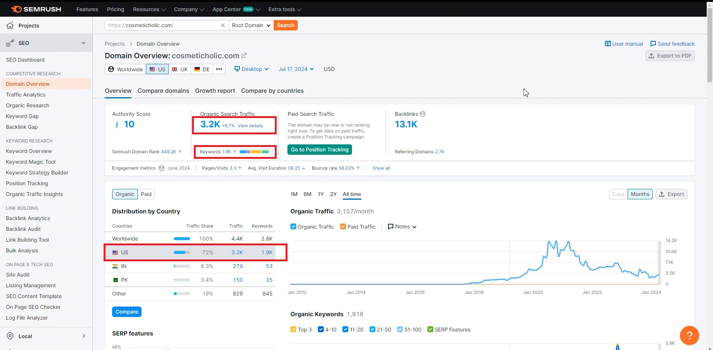Image resolution: width=713 pixels, height=350 pixels.
Task: Open external link icon beside cosmeticholic.com
Action: click(x=244, y=56)
